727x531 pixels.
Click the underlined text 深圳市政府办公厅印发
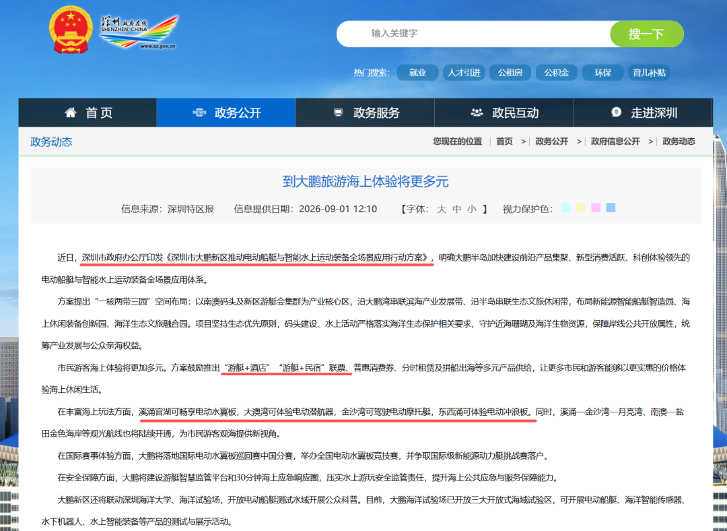pyautogui.click(x=123, y=257)
